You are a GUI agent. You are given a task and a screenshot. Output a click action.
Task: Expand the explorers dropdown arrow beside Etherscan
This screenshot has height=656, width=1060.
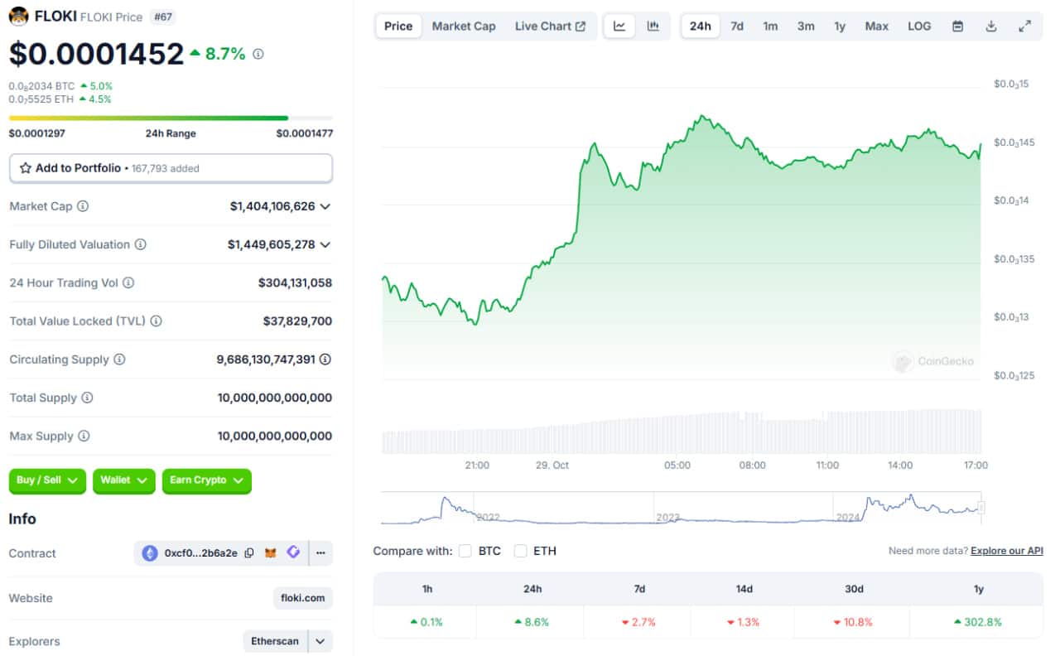click(x=320, y=641)
